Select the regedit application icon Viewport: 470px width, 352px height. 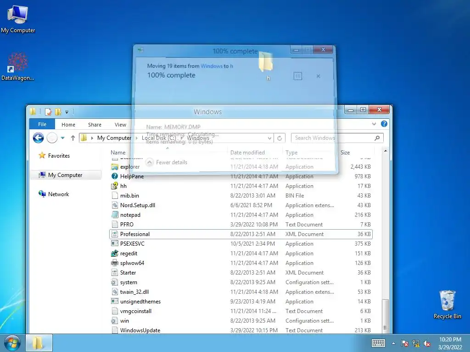point(114,253)
